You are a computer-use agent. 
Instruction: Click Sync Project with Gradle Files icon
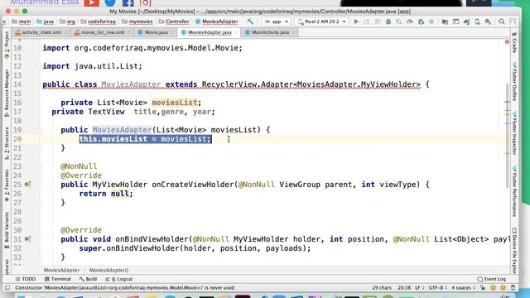pos(467,22)
